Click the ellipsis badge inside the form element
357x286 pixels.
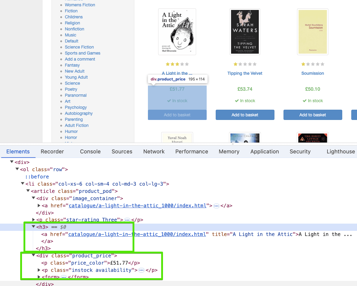64,277
